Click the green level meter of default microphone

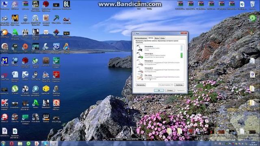click(182, 55)
